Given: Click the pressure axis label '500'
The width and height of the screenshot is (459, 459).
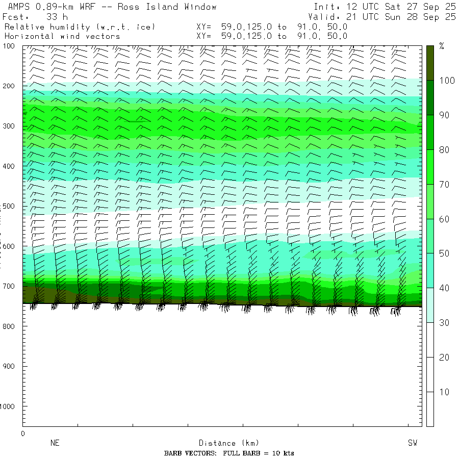Looking at the screenshot, I should [x=9, y=206].
